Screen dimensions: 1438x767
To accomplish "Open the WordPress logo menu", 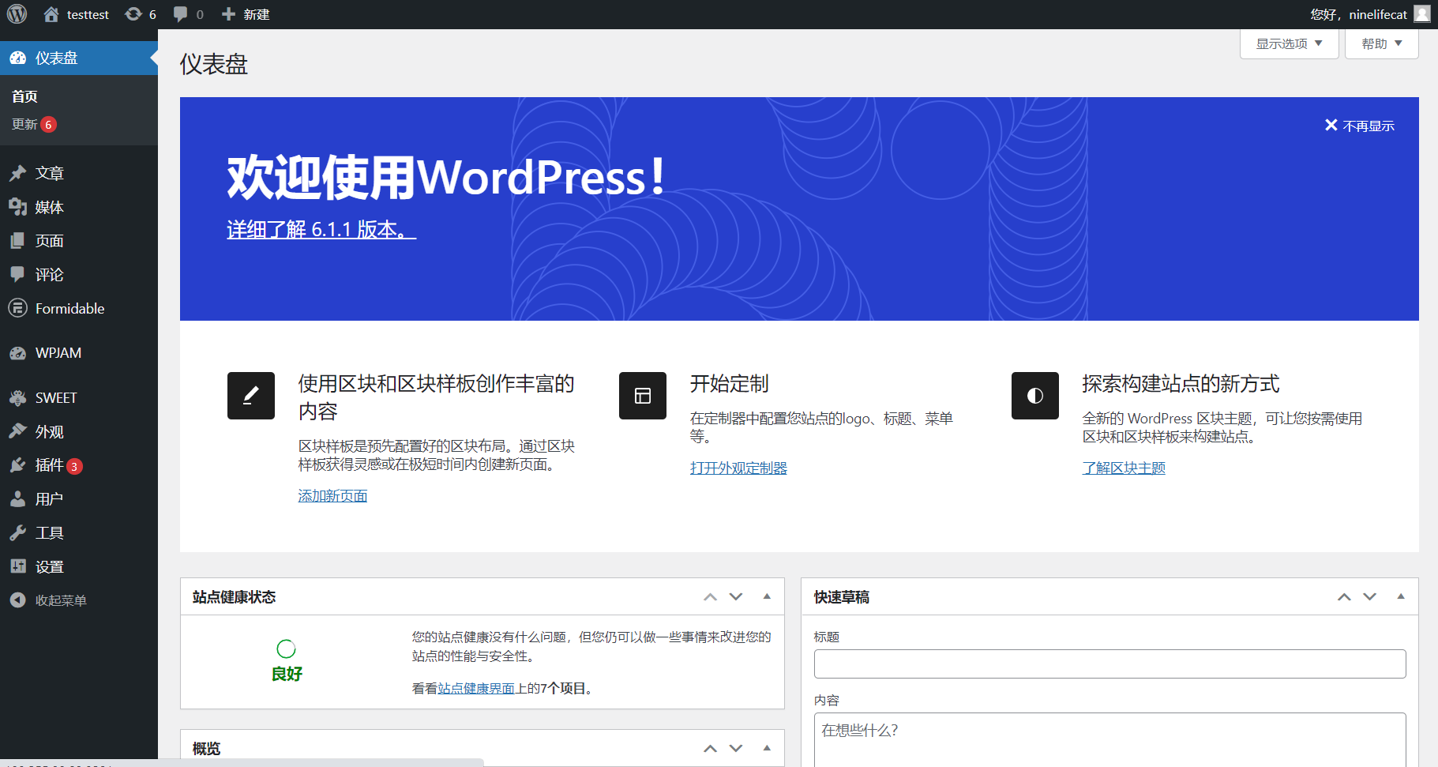I will 17,14.
